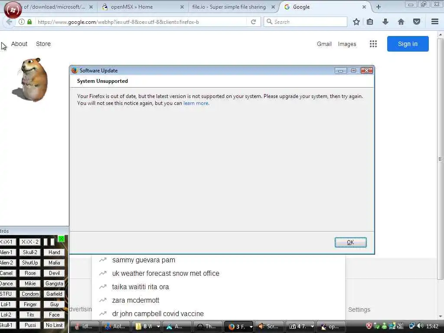Follow the learn more link
This screenshot has height=333, width=444.
pyautogui.click(x=196, y=103)
